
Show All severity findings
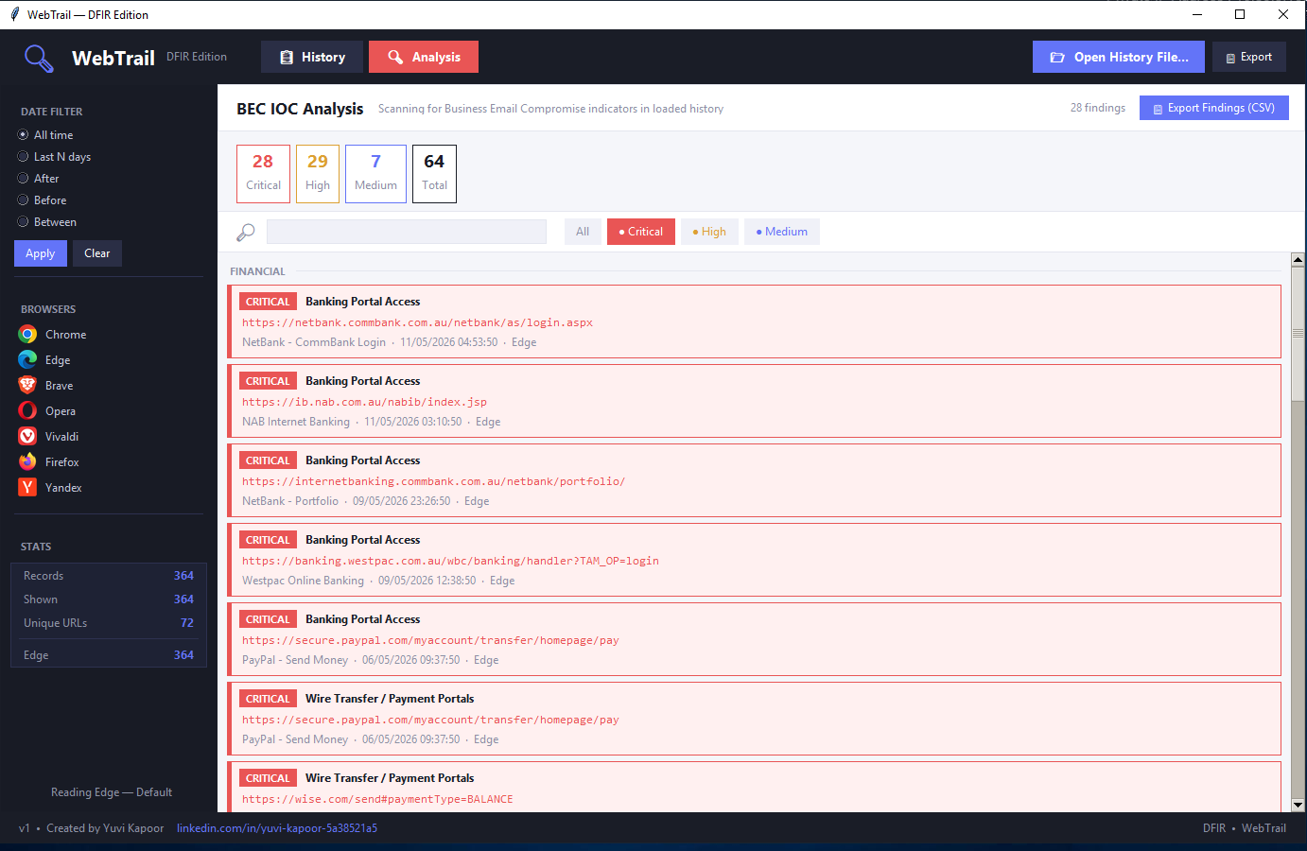(583, 232)
